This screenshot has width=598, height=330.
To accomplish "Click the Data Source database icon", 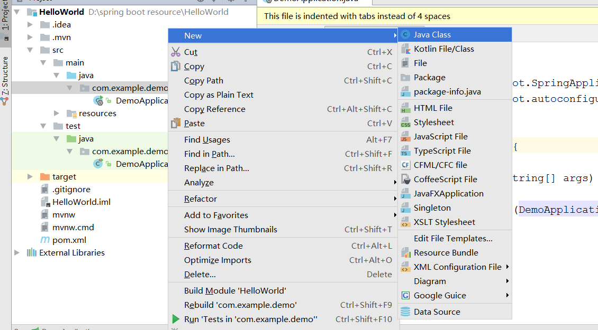I will [405, 312].
